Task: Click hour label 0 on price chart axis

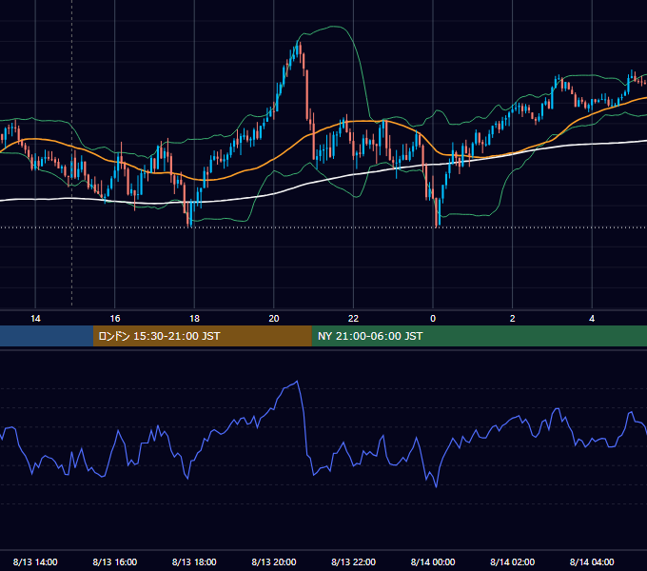Action: click(x=433, y=319)
